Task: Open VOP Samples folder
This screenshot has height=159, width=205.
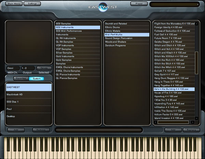Action: coord(78,49)
